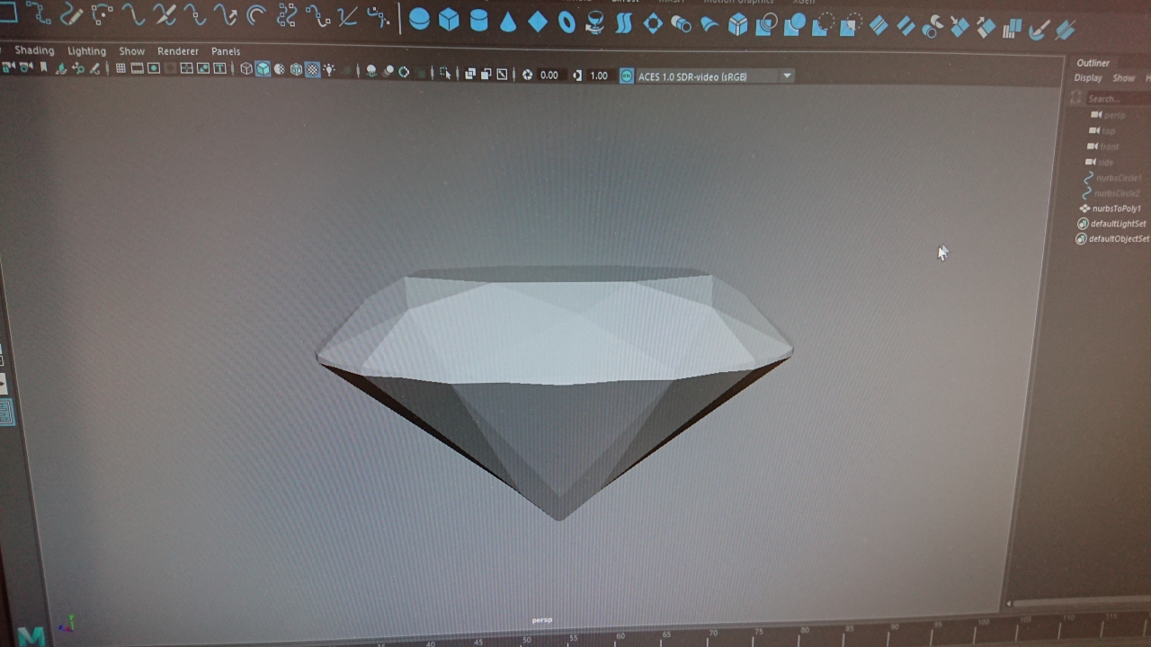
Task: Open the Renderer panel menu
Action: tap(178, 51)
